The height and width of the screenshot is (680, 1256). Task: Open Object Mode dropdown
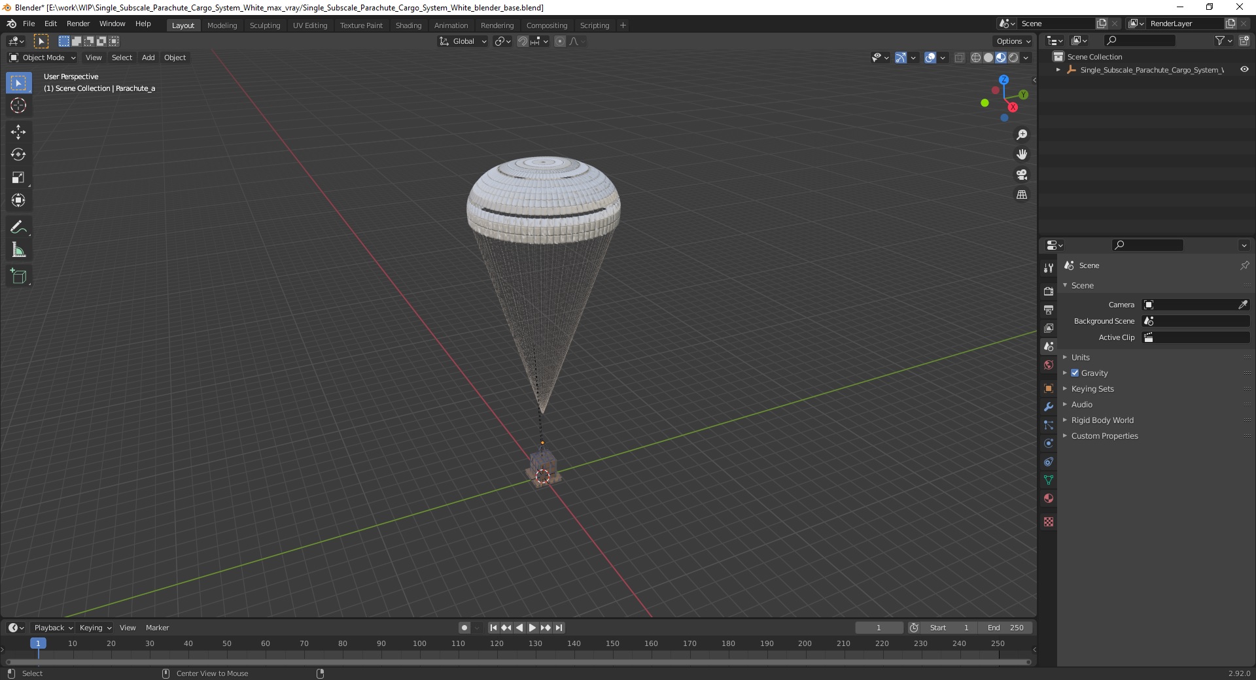click(x=43, y=58)
